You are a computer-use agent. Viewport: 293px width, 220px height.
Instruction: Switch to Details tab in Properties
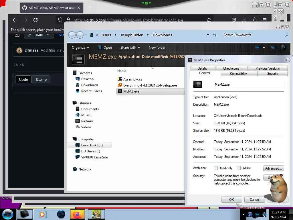click(202, 68)
